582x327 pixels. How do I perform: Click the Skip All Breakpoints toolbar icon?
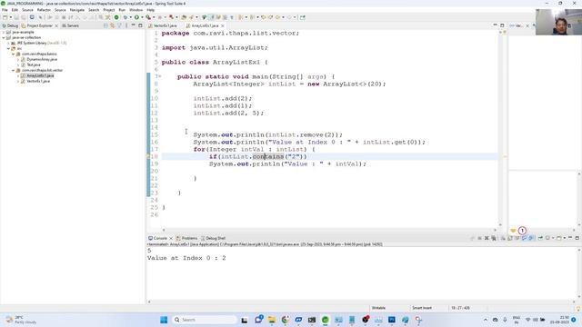[40, 17]
